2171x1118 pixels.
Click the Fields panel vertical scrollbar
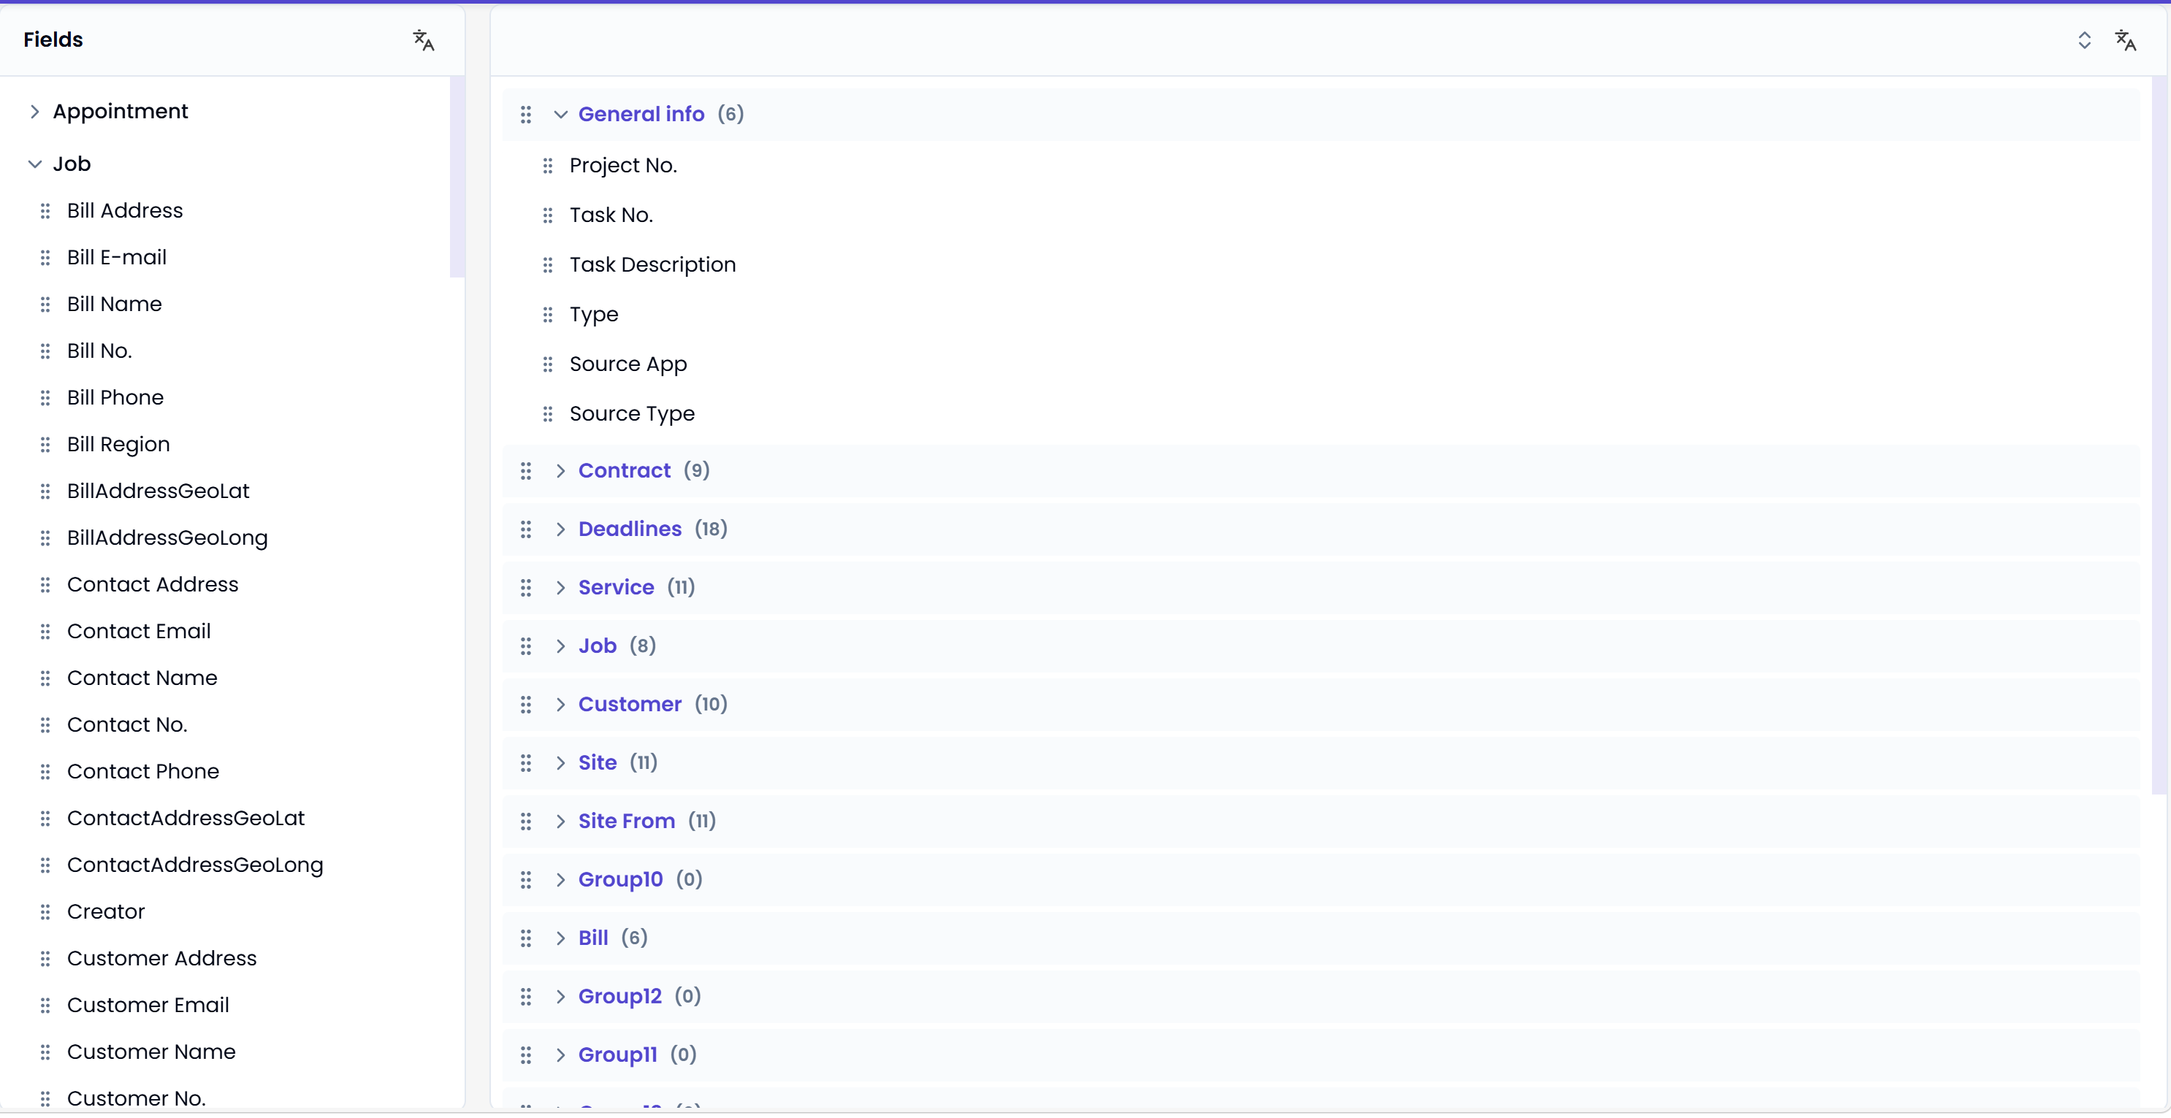(x=457, y=177)
